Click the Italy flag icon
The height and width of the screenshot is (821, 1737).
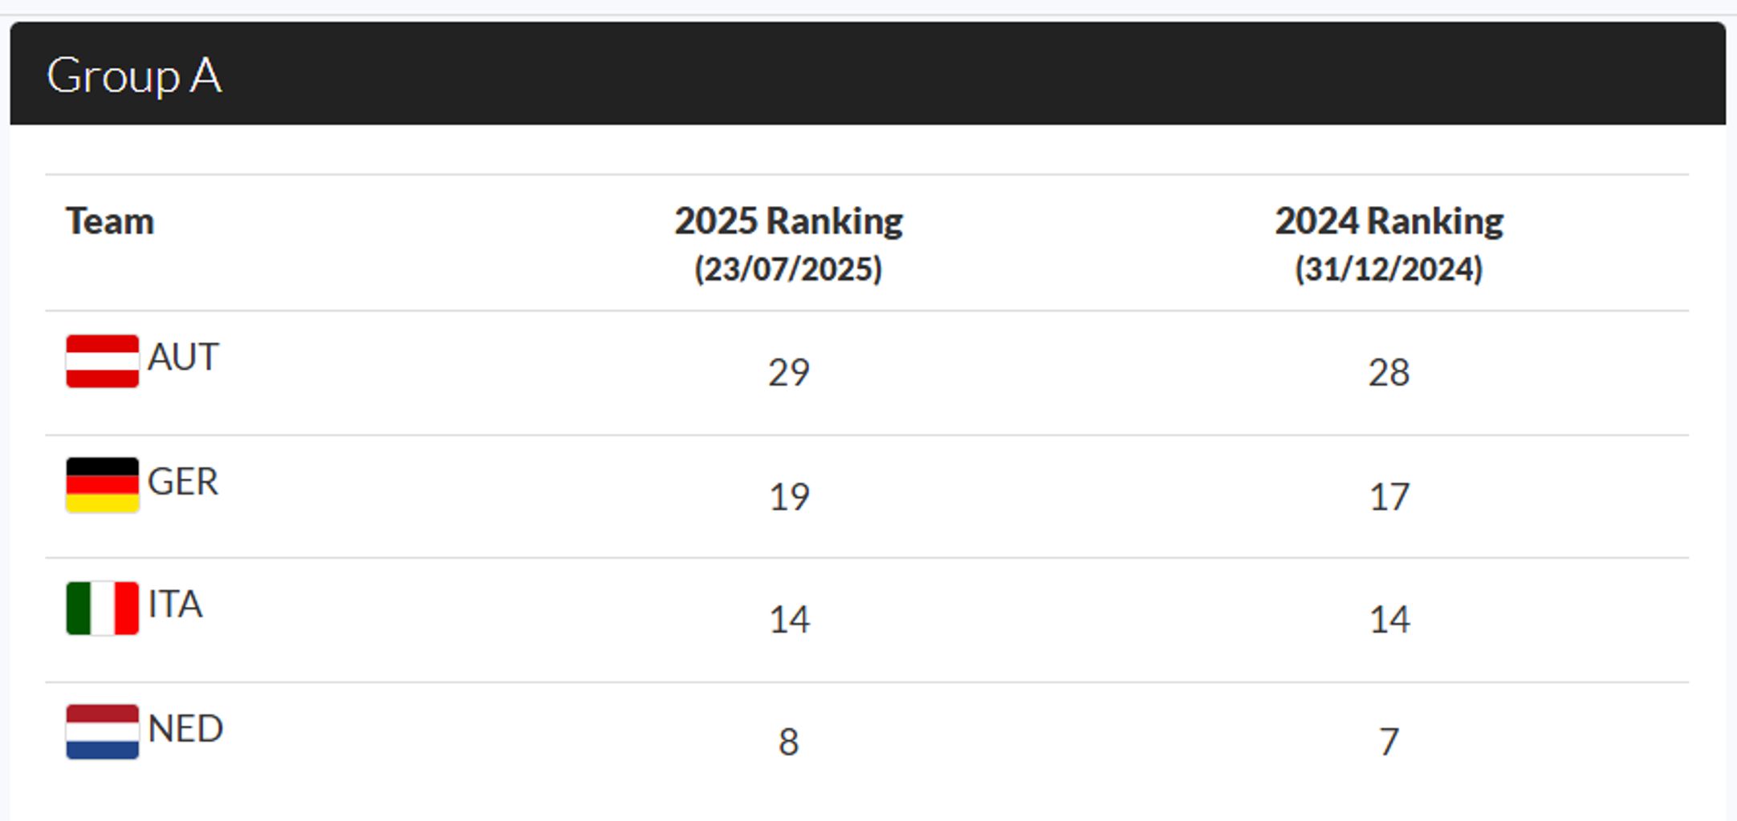[102, 609]
